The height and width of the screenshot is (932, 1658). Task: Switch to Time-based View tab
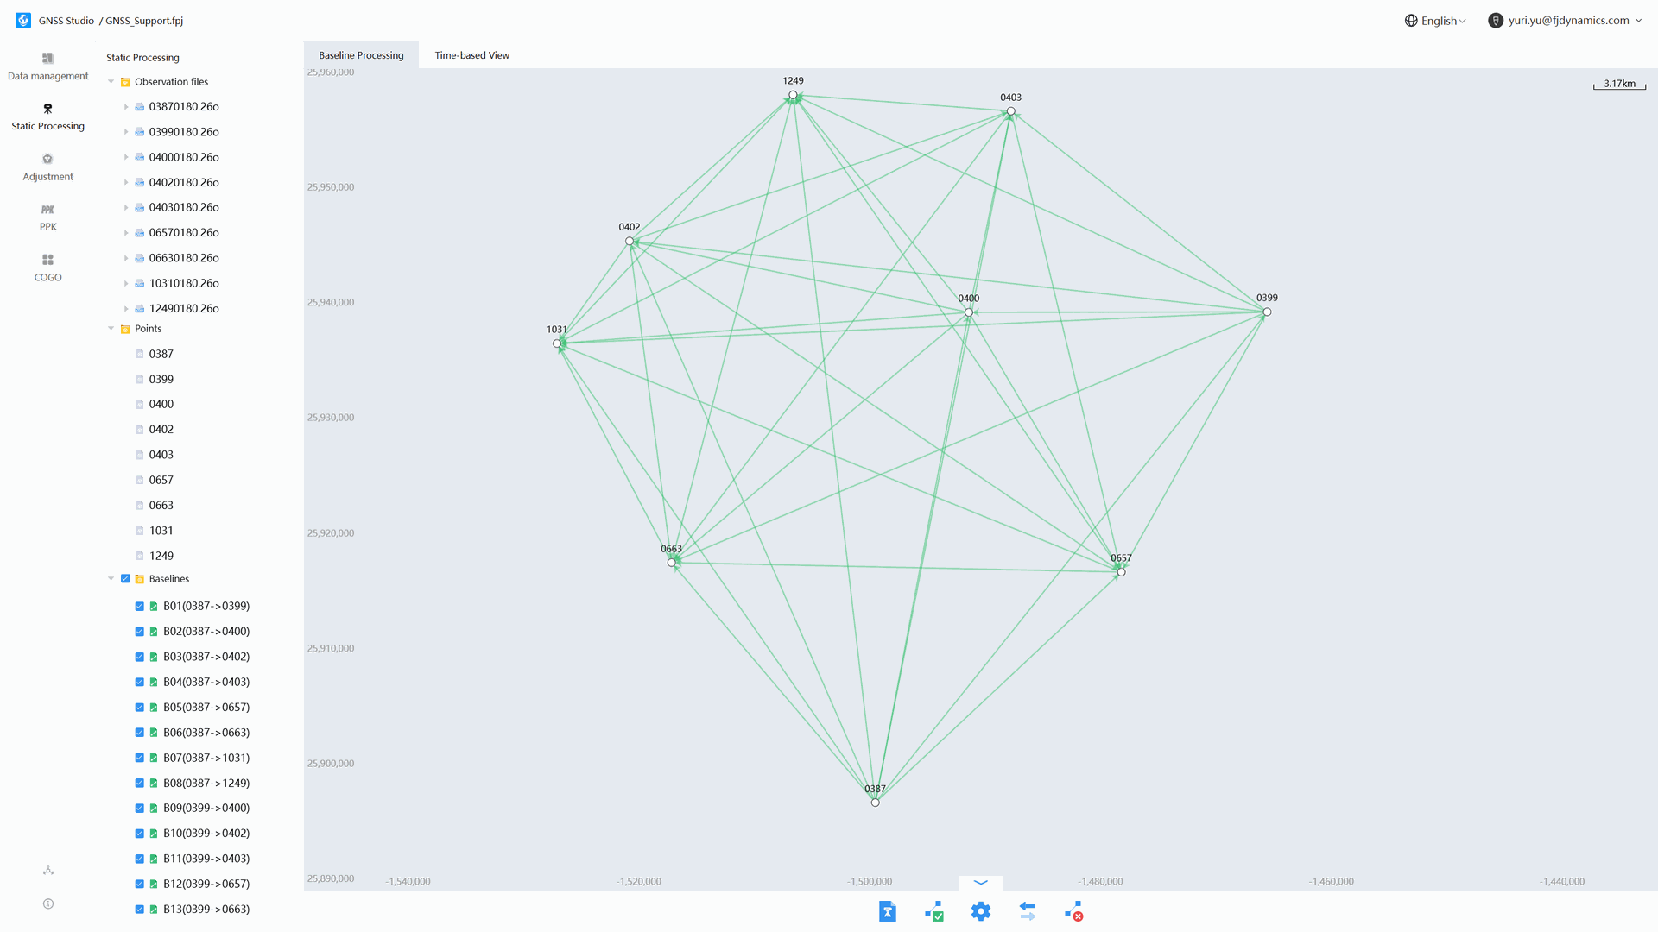(471, 55)
